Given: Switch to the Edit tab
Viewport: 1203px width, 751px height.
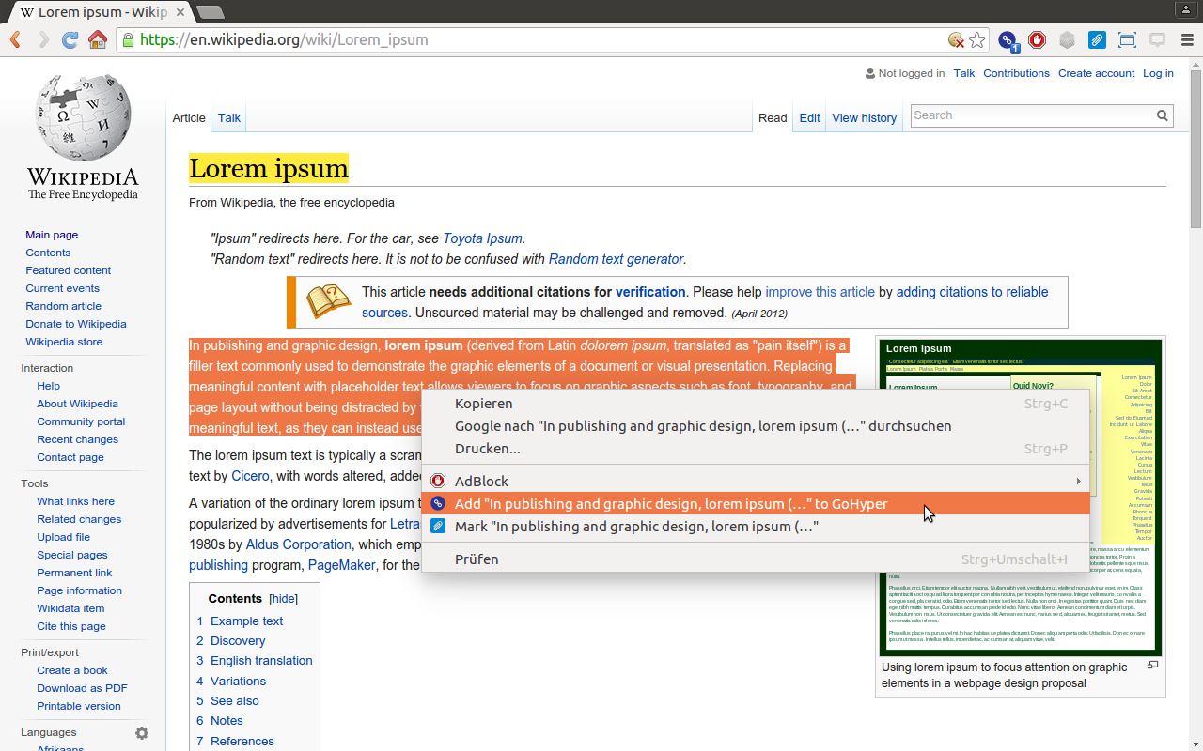Looking at the screenshot, I should click(x=809, y=117).
